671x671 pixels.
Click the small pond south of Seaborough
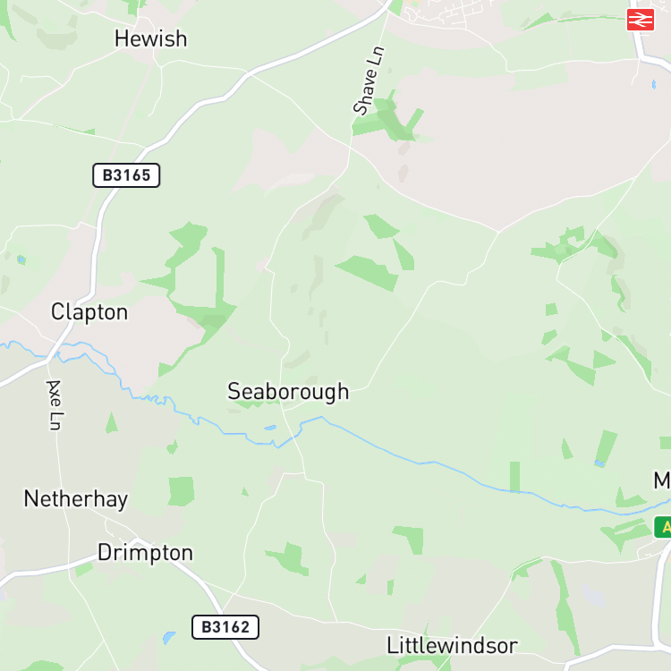click(x=270, y=428)
